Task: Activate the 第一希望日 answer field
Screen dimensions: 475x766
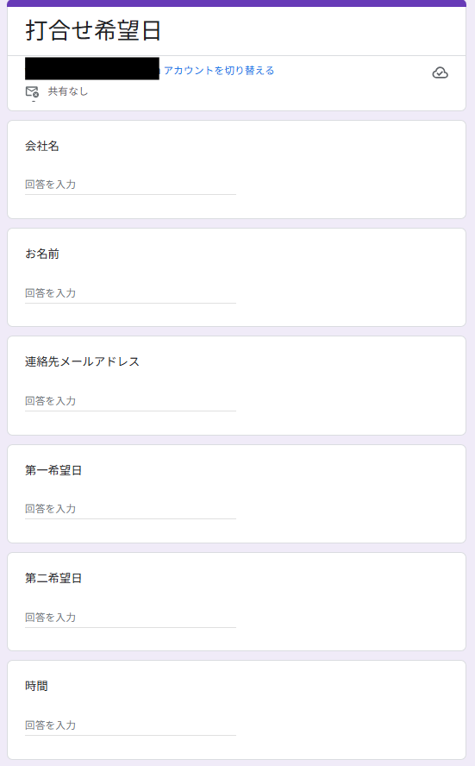Action: pos(130,509)
